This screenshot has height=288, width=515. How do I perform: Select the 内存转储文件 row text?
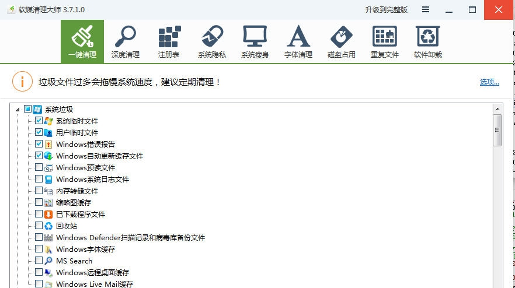77,191
